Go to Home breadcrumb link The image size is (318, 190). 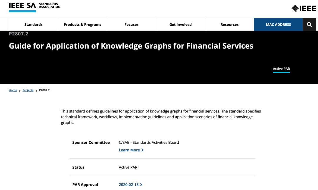tap(13, 90)
